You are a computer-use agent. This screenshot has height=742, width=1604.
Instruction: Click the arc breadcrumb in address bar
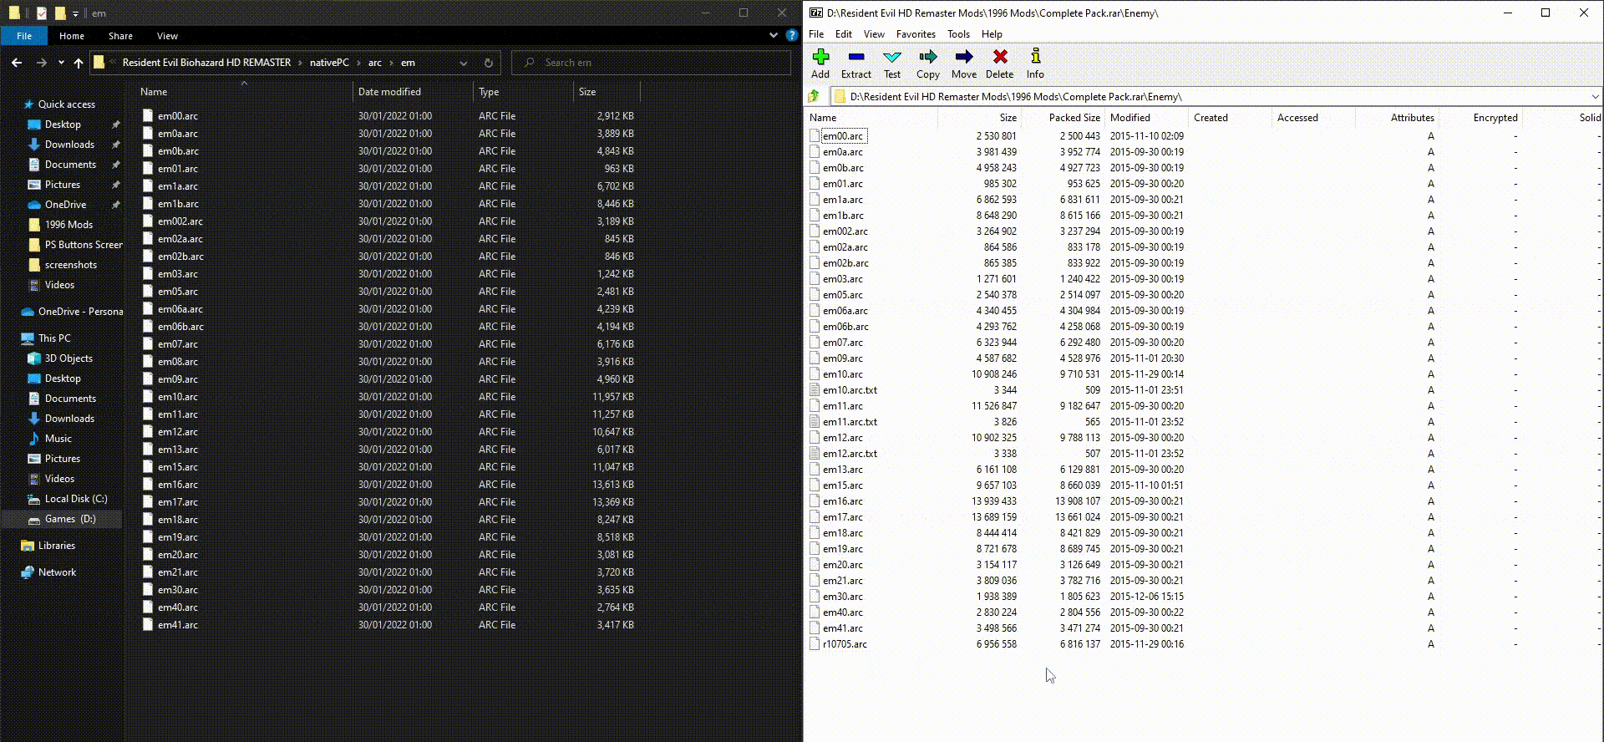pyautogui.click(x=375, y=63)
